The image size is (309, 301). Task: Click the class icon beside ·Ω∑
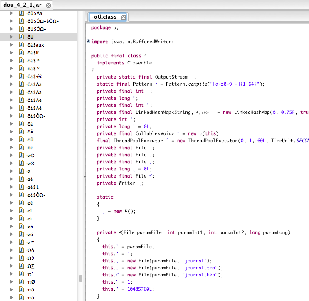click(21, 266)
